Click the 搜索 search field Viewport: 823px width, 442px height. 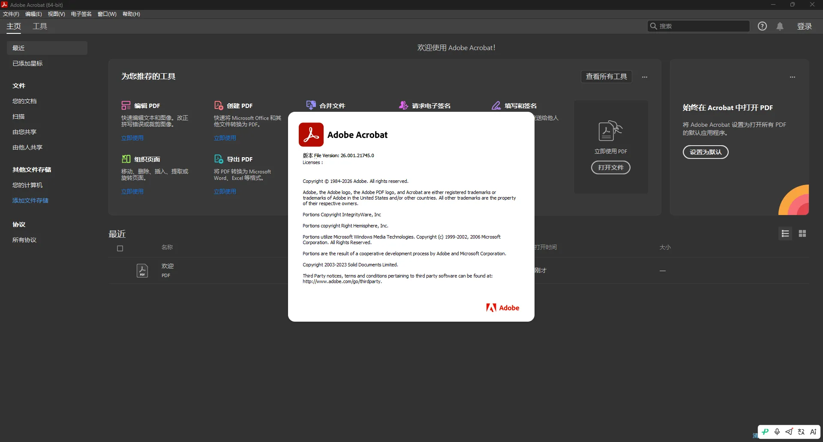point(698,26)
